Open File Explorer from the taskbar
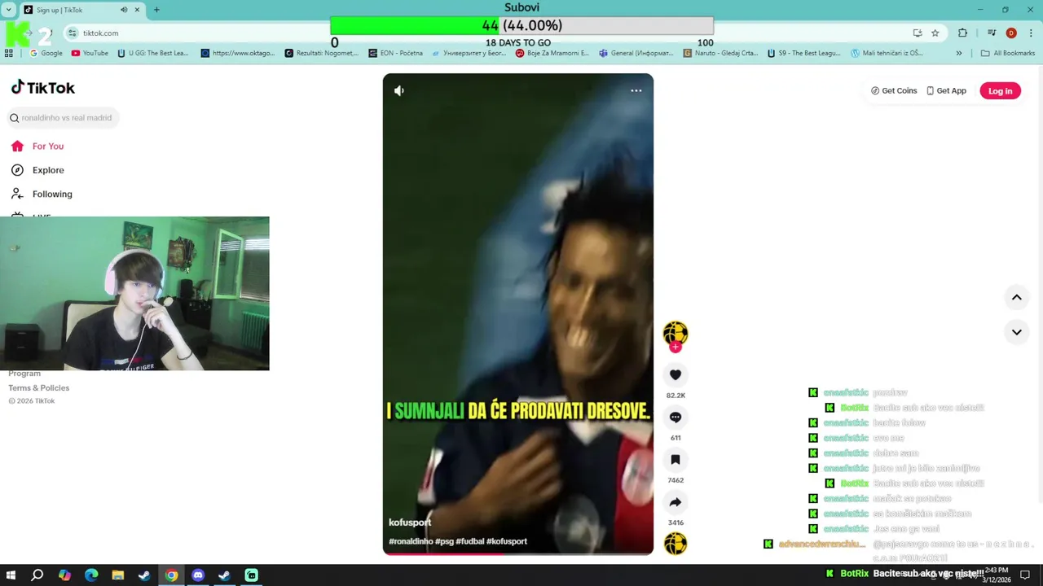This screenshot has width=1043, height=586. pos(118,575)
